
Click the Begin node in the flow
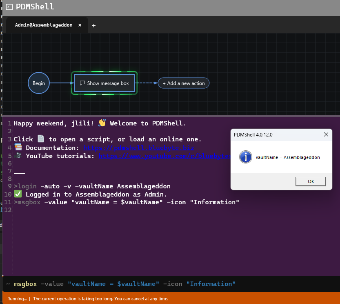click(39, 83)
